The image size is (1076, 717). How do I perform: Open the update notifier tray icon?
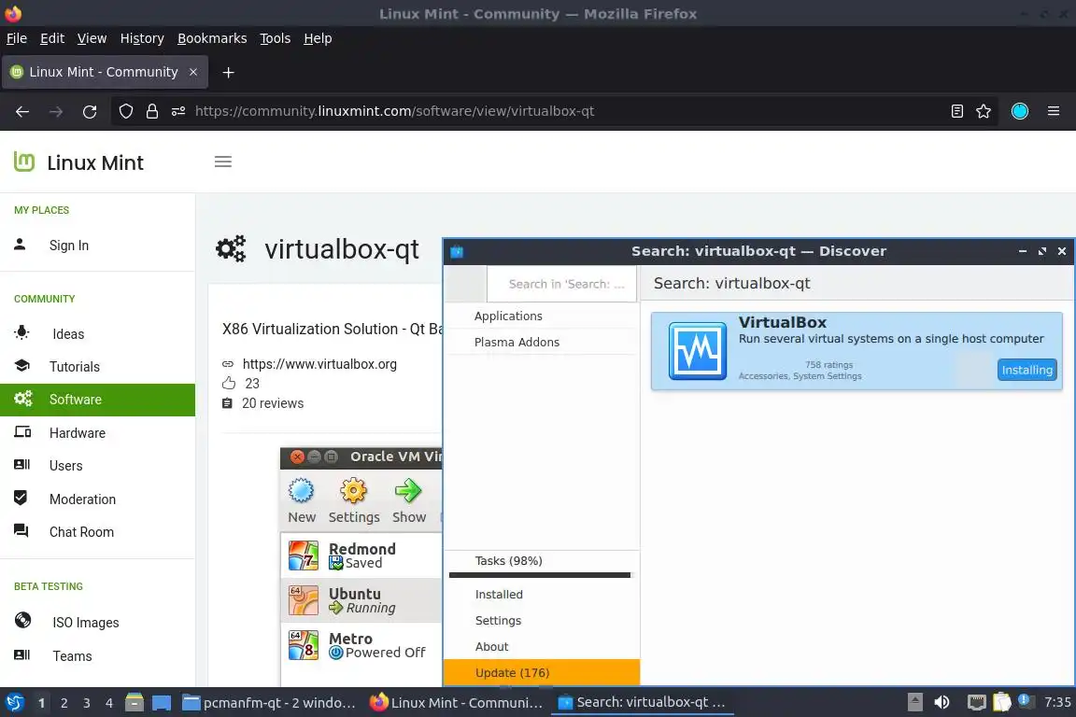(x=1025, y=700)
